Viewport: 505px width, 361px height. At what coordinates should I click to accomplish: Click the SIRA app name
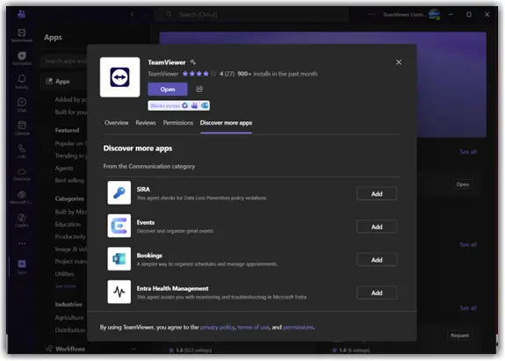[x=143, y=190]
